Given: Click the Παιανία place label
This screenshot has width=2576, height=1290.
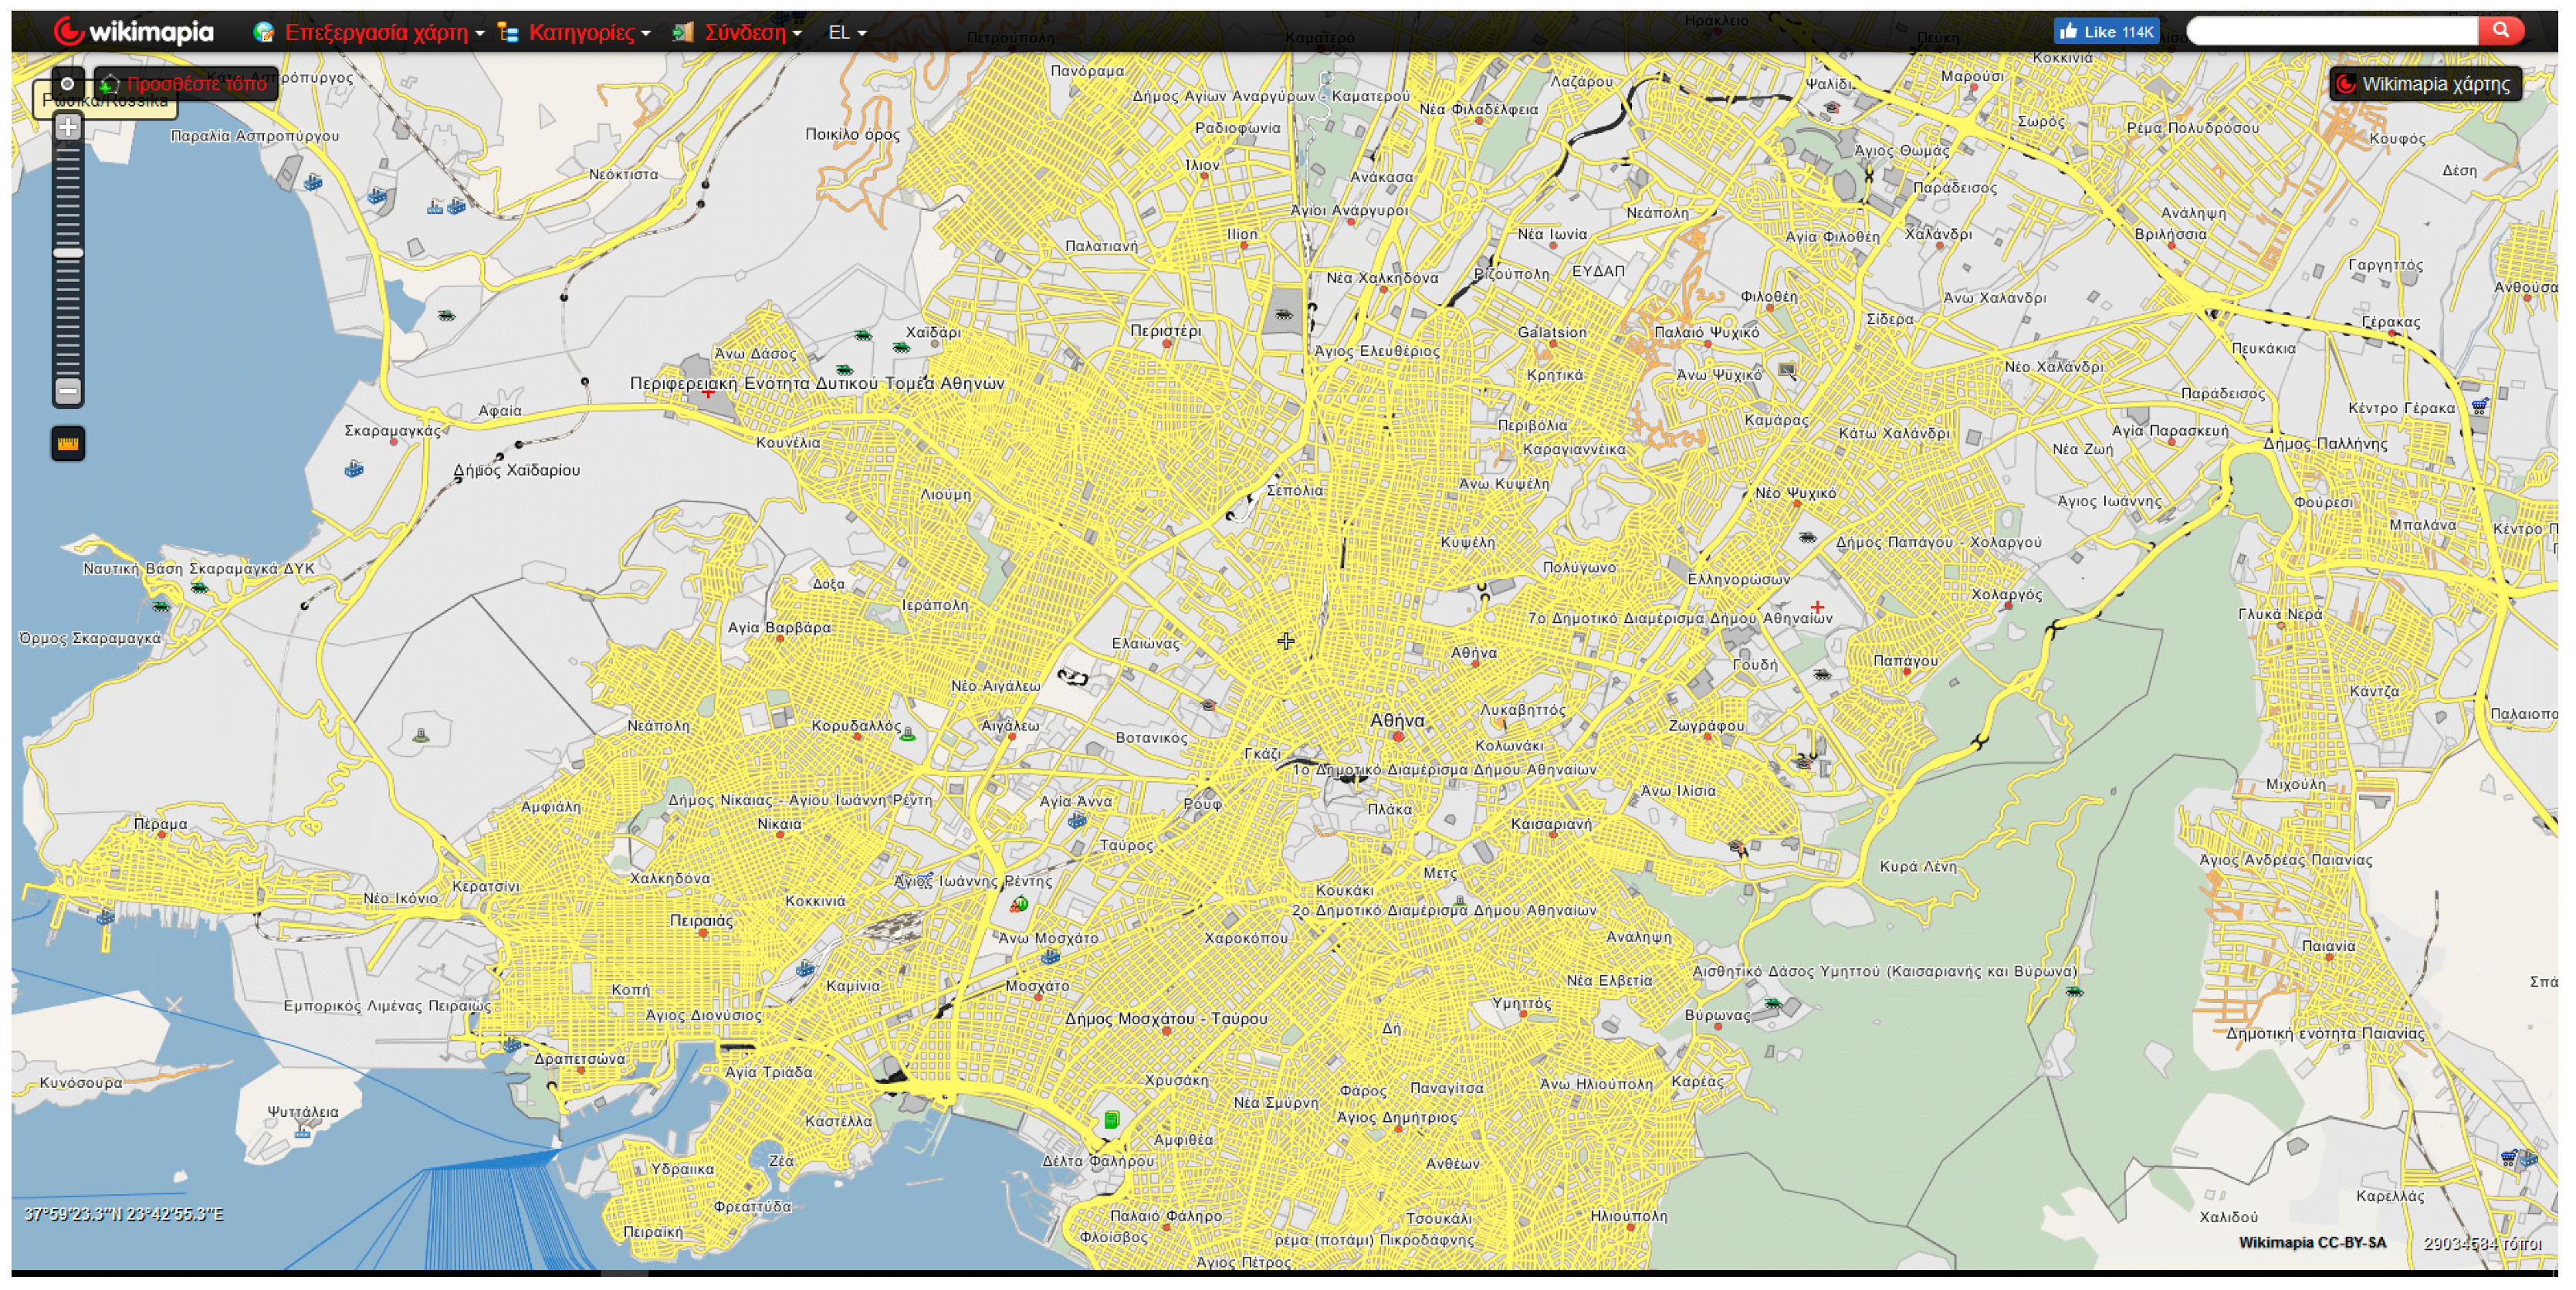Looking at the screenshot, I should coord(2328,946).
